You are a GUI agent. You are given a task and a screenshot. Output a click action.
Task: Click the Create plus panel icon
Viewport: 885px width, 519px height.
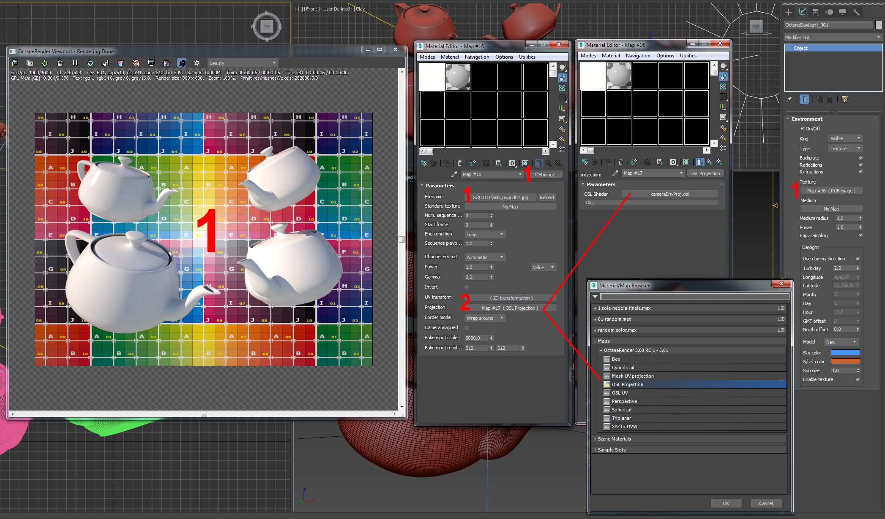click(789, 12)
